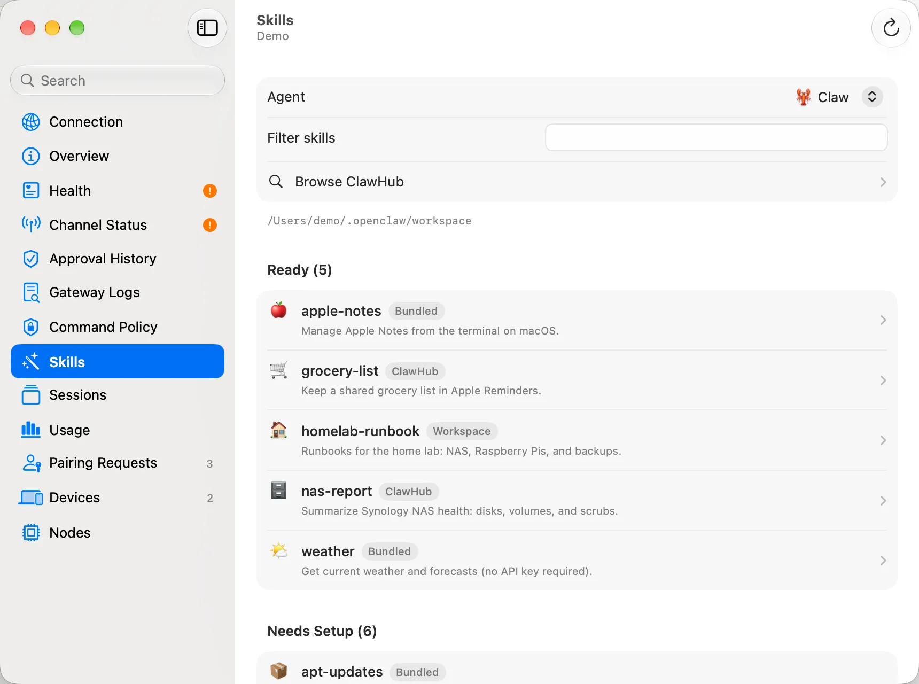919x684 pixels.
Task: Click the Pairing Requests count 3
Action: point(209,464)
